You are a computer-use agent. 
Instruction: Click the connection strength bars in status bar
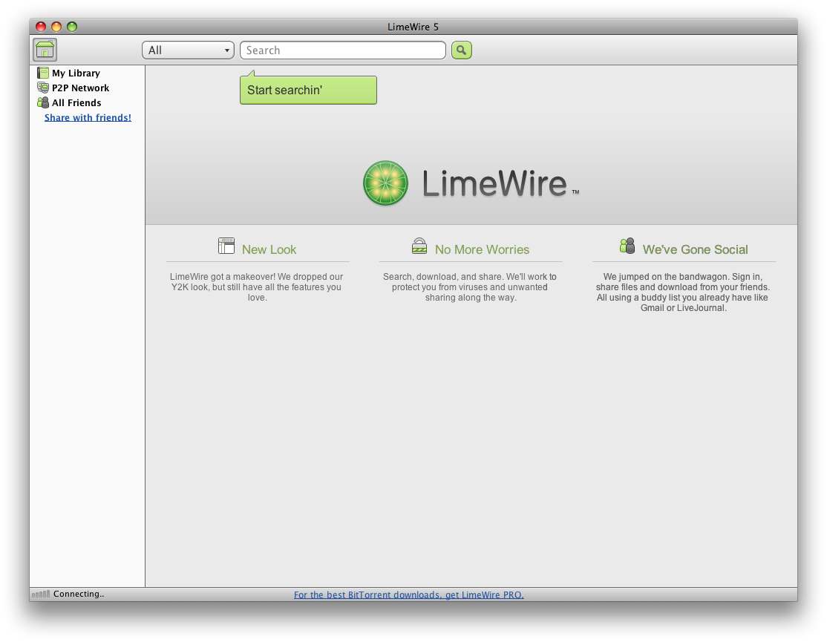(x=41, y=594)
